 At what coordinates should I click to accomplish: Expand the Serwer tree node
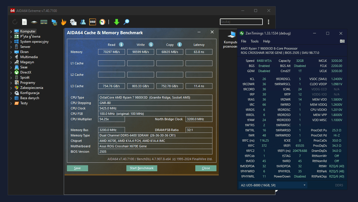[11, 47]
